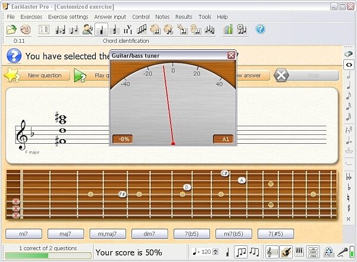Toggle the piano keyboard view button
Viewport: 357px width, 262px height.
click(x=299, y=252)
